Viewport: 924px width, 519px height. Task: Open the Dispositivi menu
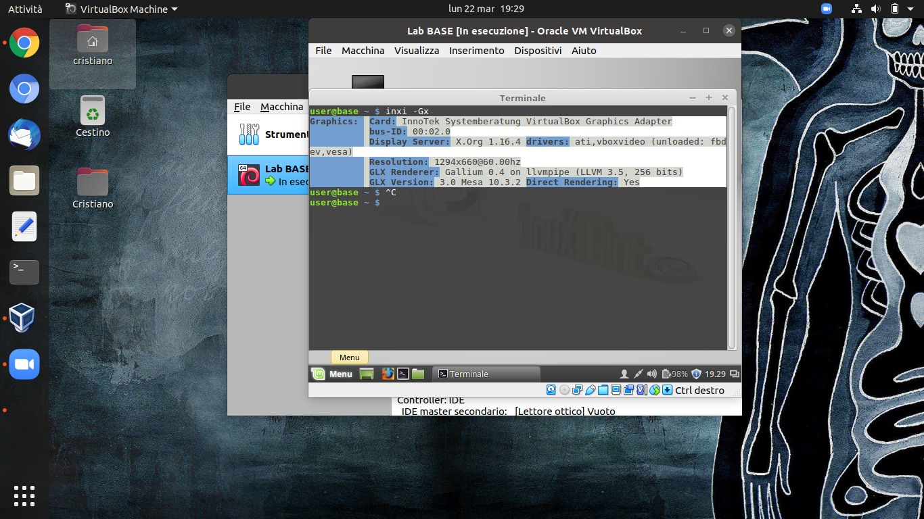tap(537, 51)
